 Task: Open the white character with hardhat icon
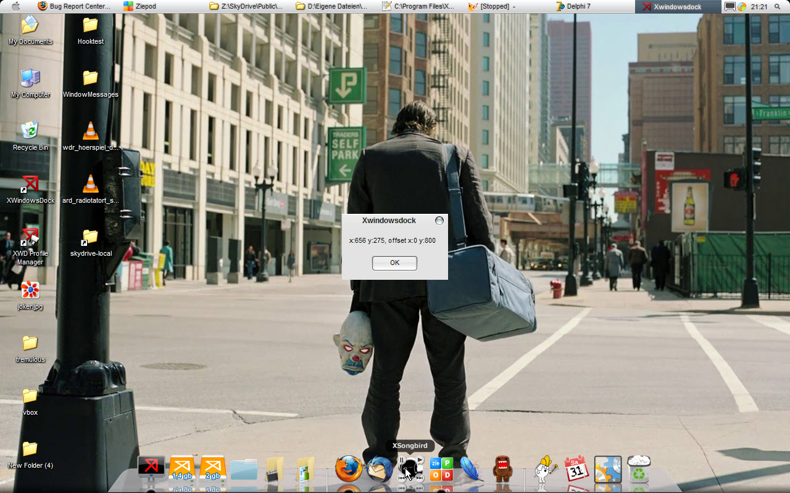click(544, 469)
